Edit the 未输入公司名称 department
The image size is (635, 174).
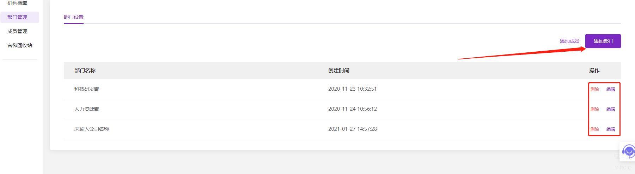coord(610,129)
